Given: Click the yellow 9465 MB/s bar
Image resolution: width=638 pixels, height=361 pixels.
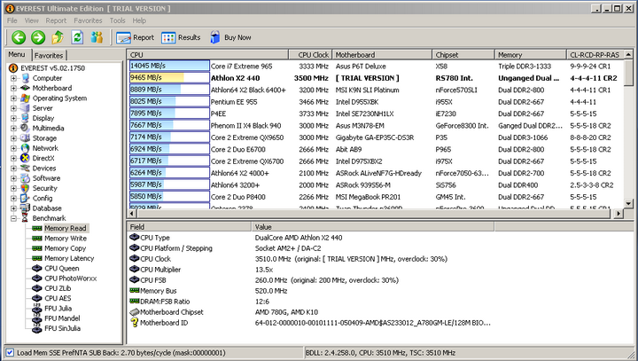Looking at the screenshot, I should point(169,78).
